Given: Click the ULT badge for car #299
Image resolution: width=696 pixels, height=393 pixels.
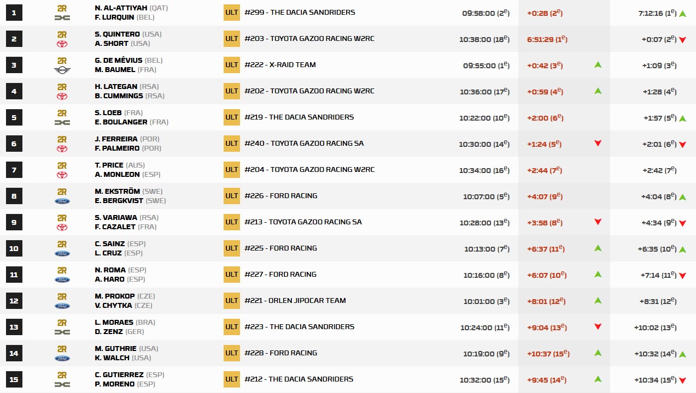Looking at the screenshot, I should pyautogui.click(x=231, y=13).
